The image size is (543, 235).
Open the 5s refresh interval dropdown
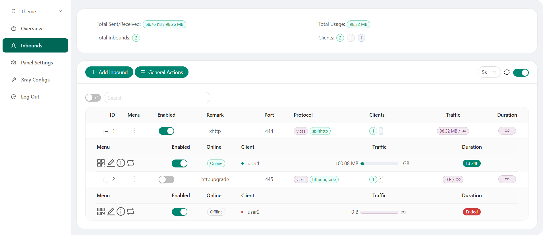tap(489, 72)
